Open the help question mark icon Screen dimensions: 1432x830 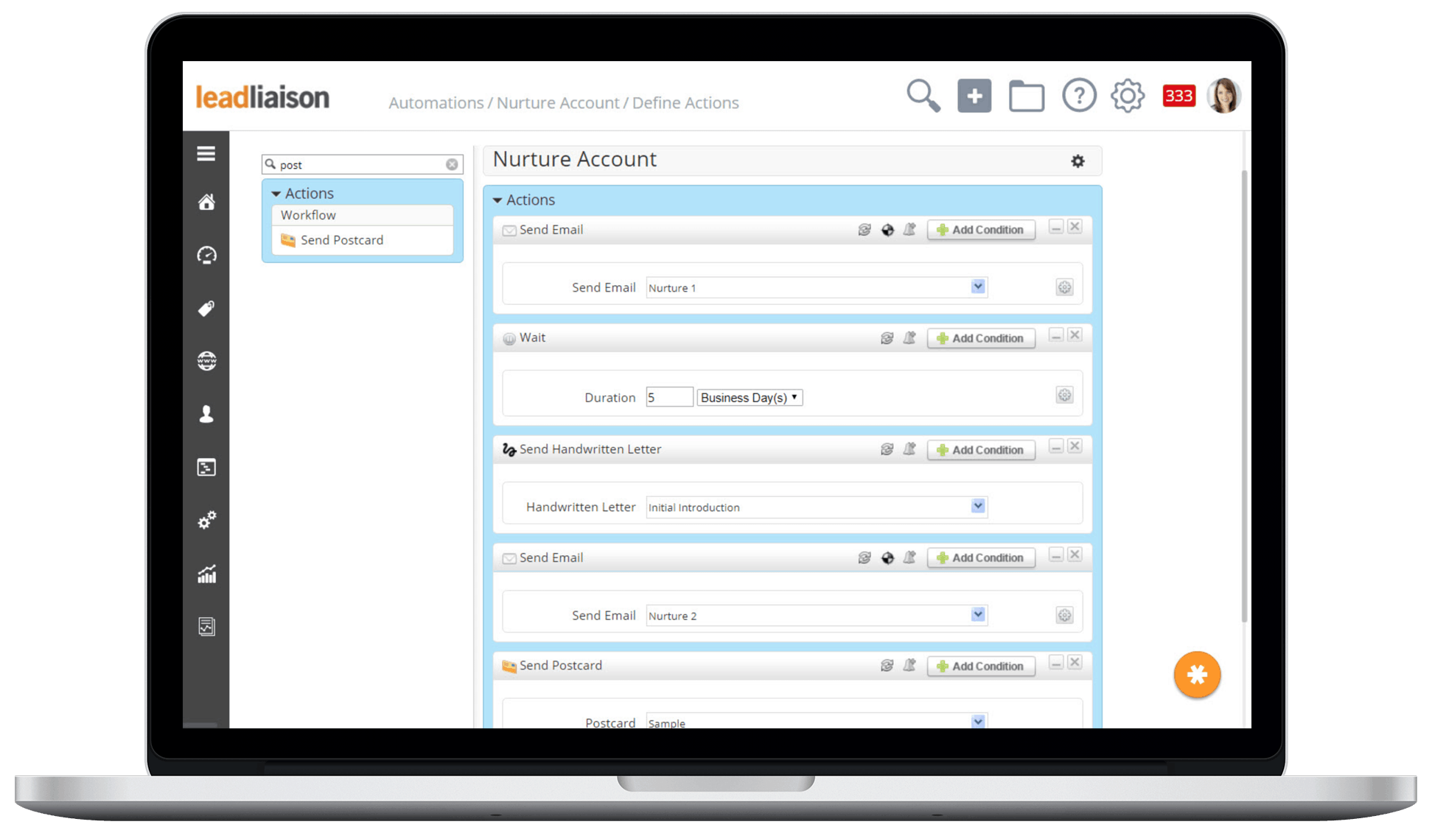coord(1079,96)
